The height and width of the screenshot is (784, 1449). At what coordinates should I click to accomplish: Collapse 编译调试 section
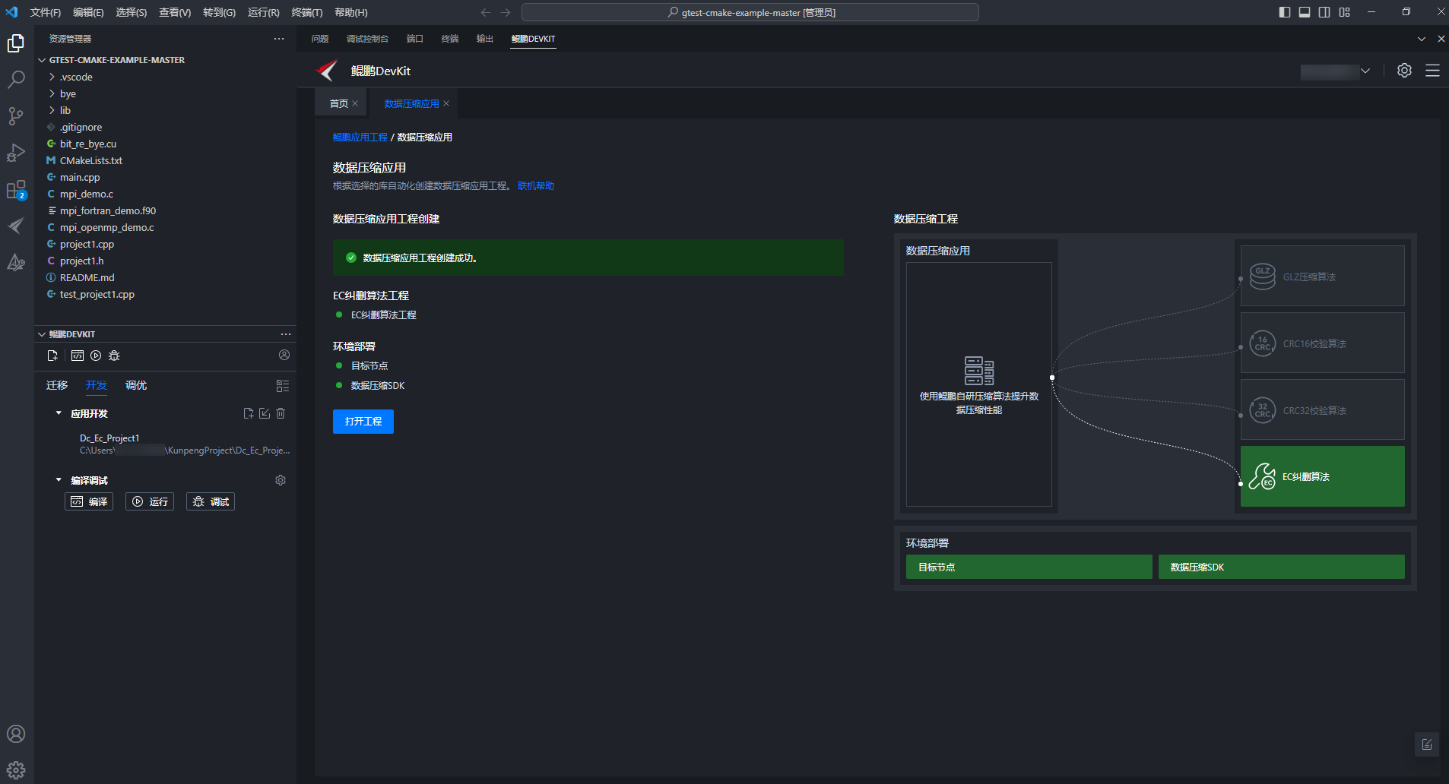coord(59,480)
